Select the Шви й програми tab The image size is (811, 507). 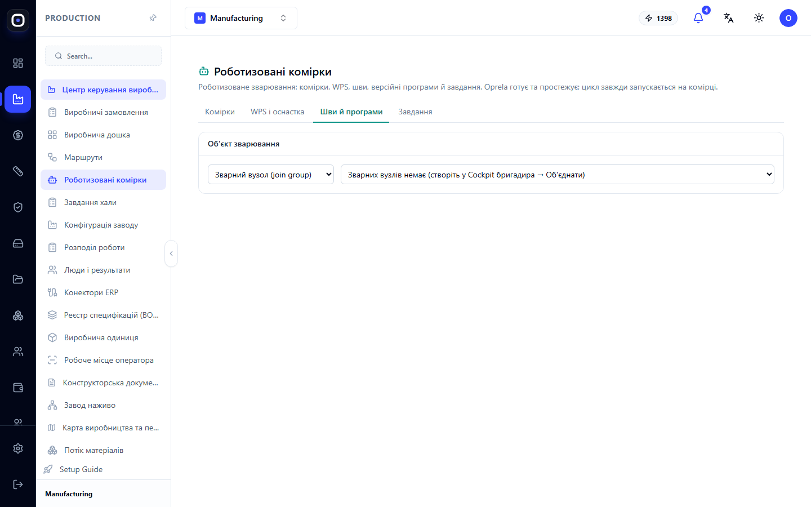click(351, 112)
